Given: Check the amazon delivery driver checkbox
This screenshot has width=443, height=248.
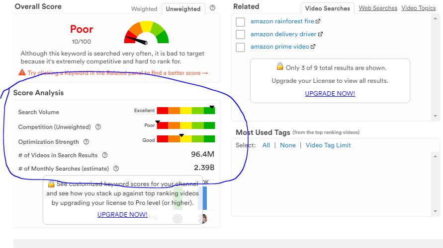Looking at the screenshot, I should pos(241,34).
